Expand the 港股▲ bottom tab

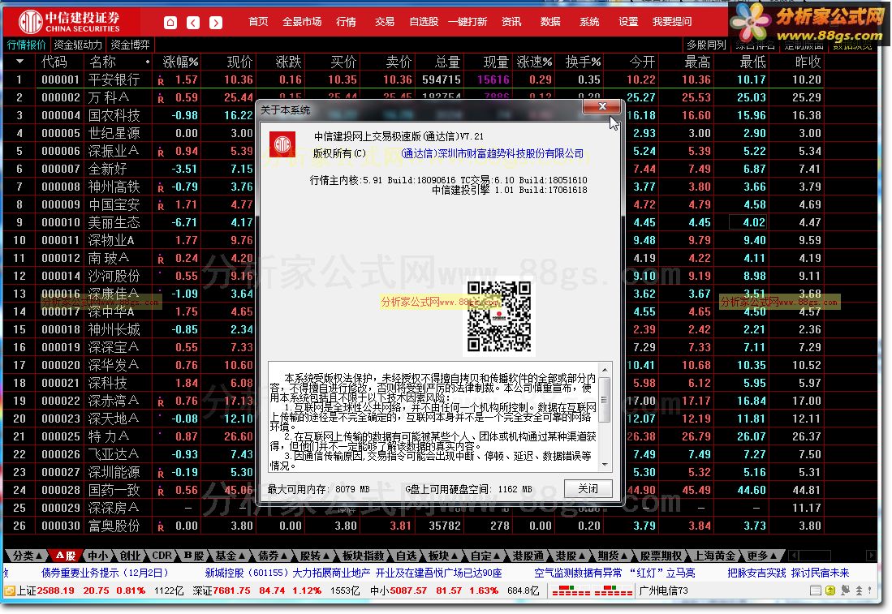[570, 556]
